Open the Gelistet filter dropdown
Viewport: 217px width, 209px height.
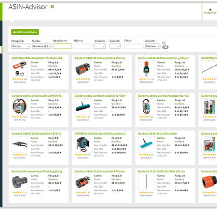115,46
